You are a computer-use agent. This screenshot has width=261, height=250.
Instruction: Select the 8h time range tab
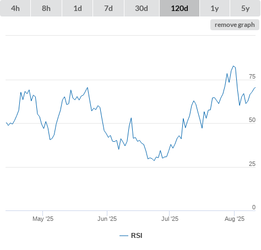pyautogui.click(x=46, y=8)
